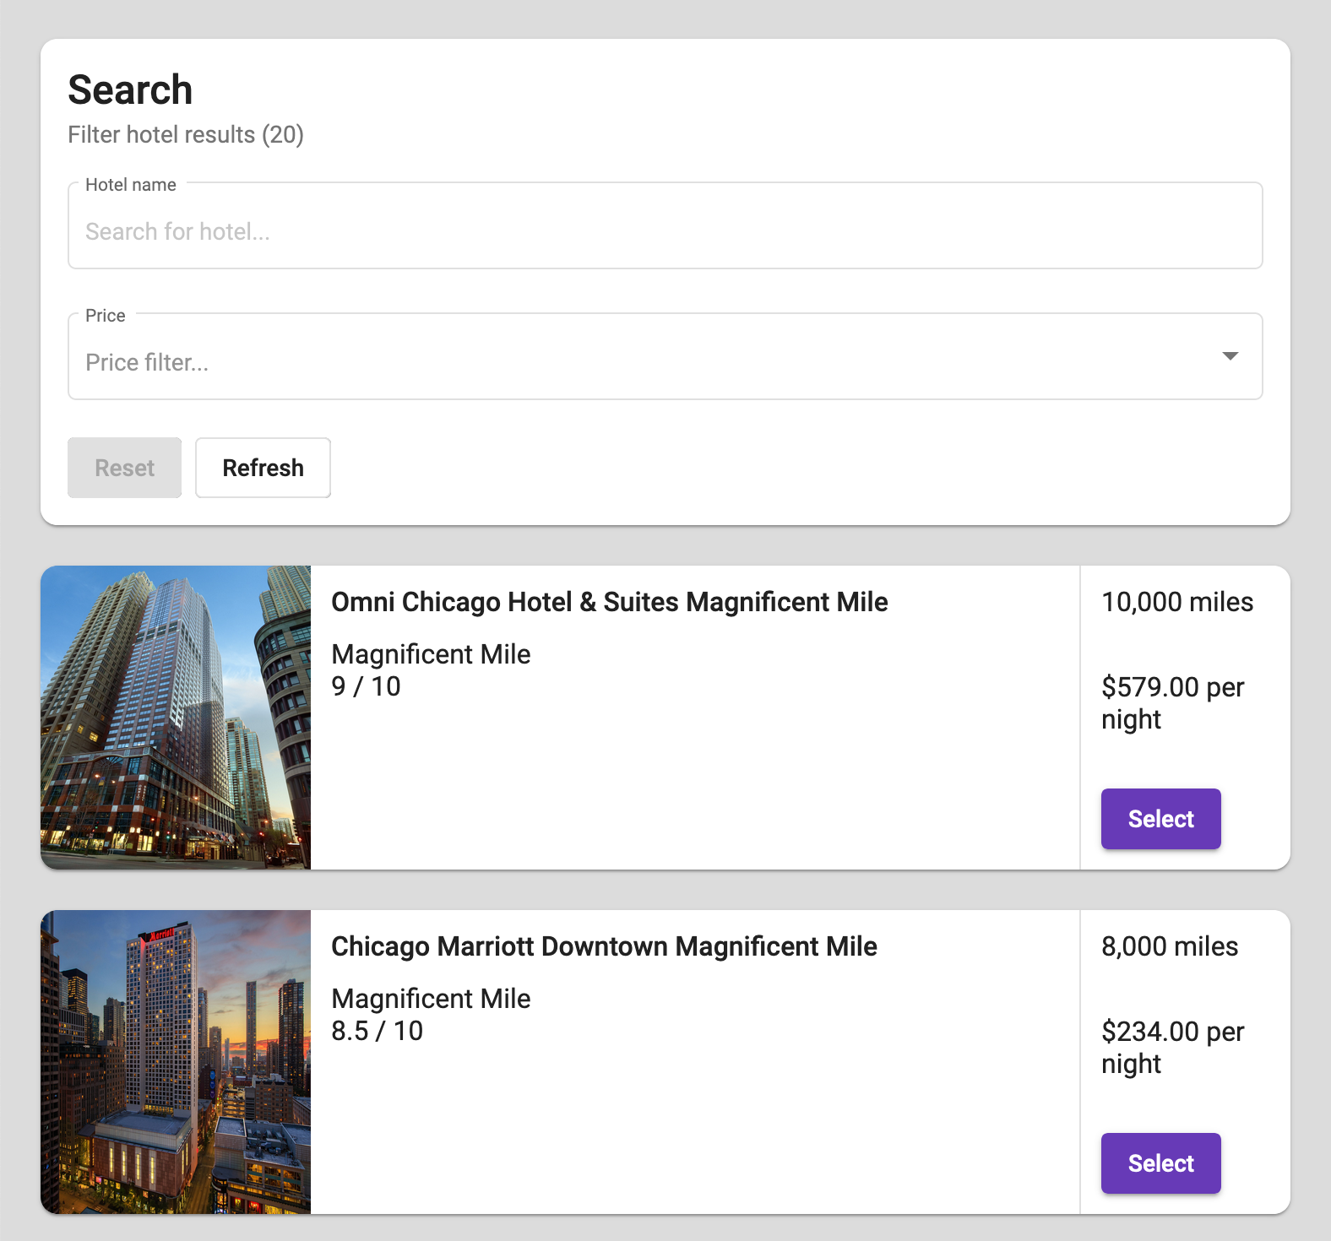Open the Omni Chicago Hotel photo

pos(176,718)
